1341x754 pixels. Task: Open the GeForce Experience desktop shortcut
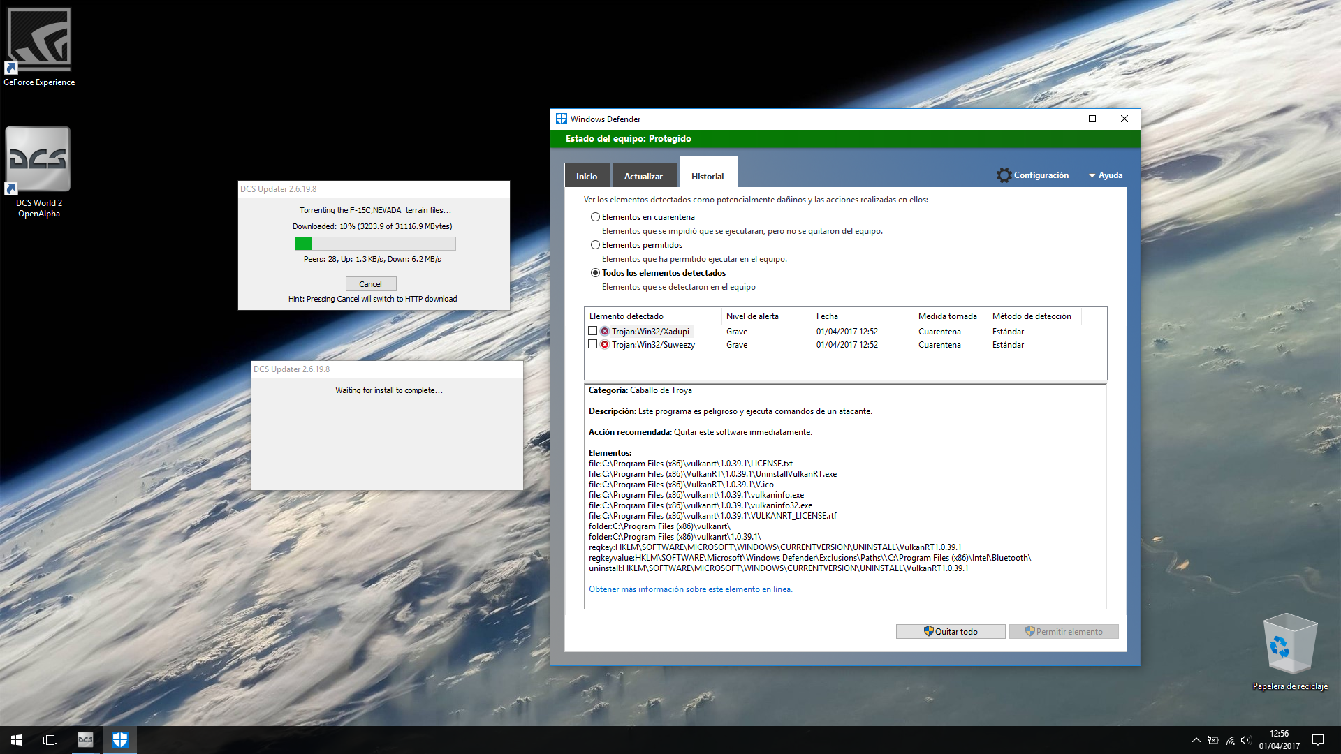coord(39,46)
